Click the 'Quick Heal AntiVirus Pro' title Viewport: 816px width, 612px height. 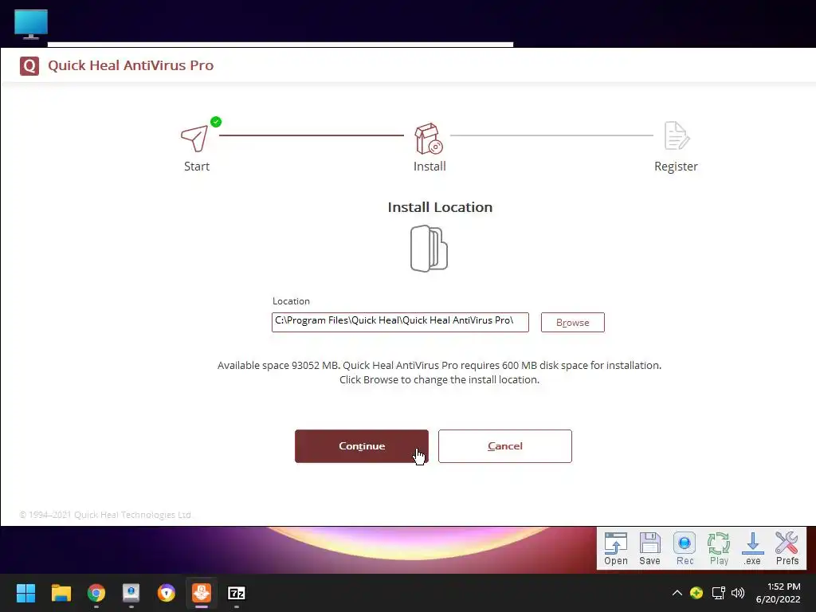tap(131, 65)
